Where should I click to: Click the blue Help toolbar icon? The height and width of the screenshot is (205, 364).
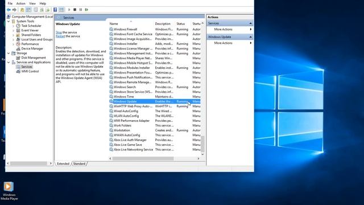coord(55,10)
